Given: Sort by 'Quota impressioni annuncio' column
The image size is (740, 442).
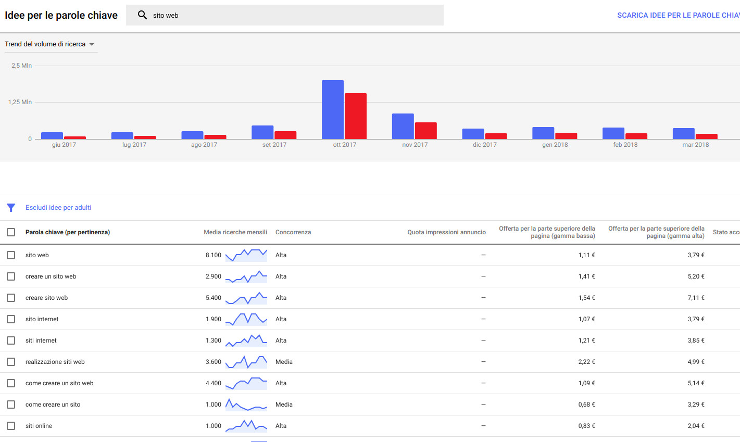Looking at the screenshot, I should click(446, 232).
